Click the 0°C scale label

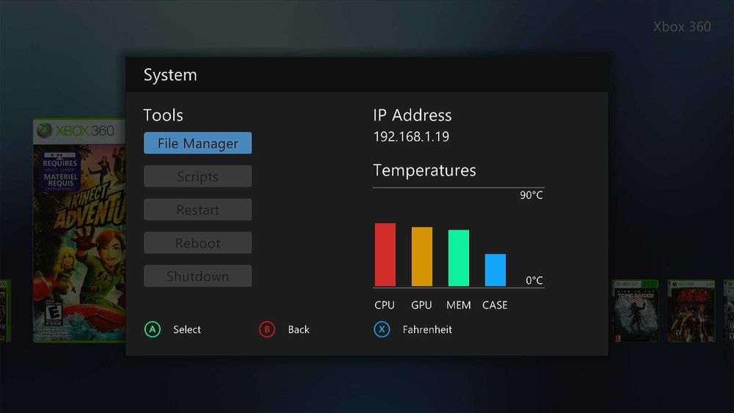[534, 280]
